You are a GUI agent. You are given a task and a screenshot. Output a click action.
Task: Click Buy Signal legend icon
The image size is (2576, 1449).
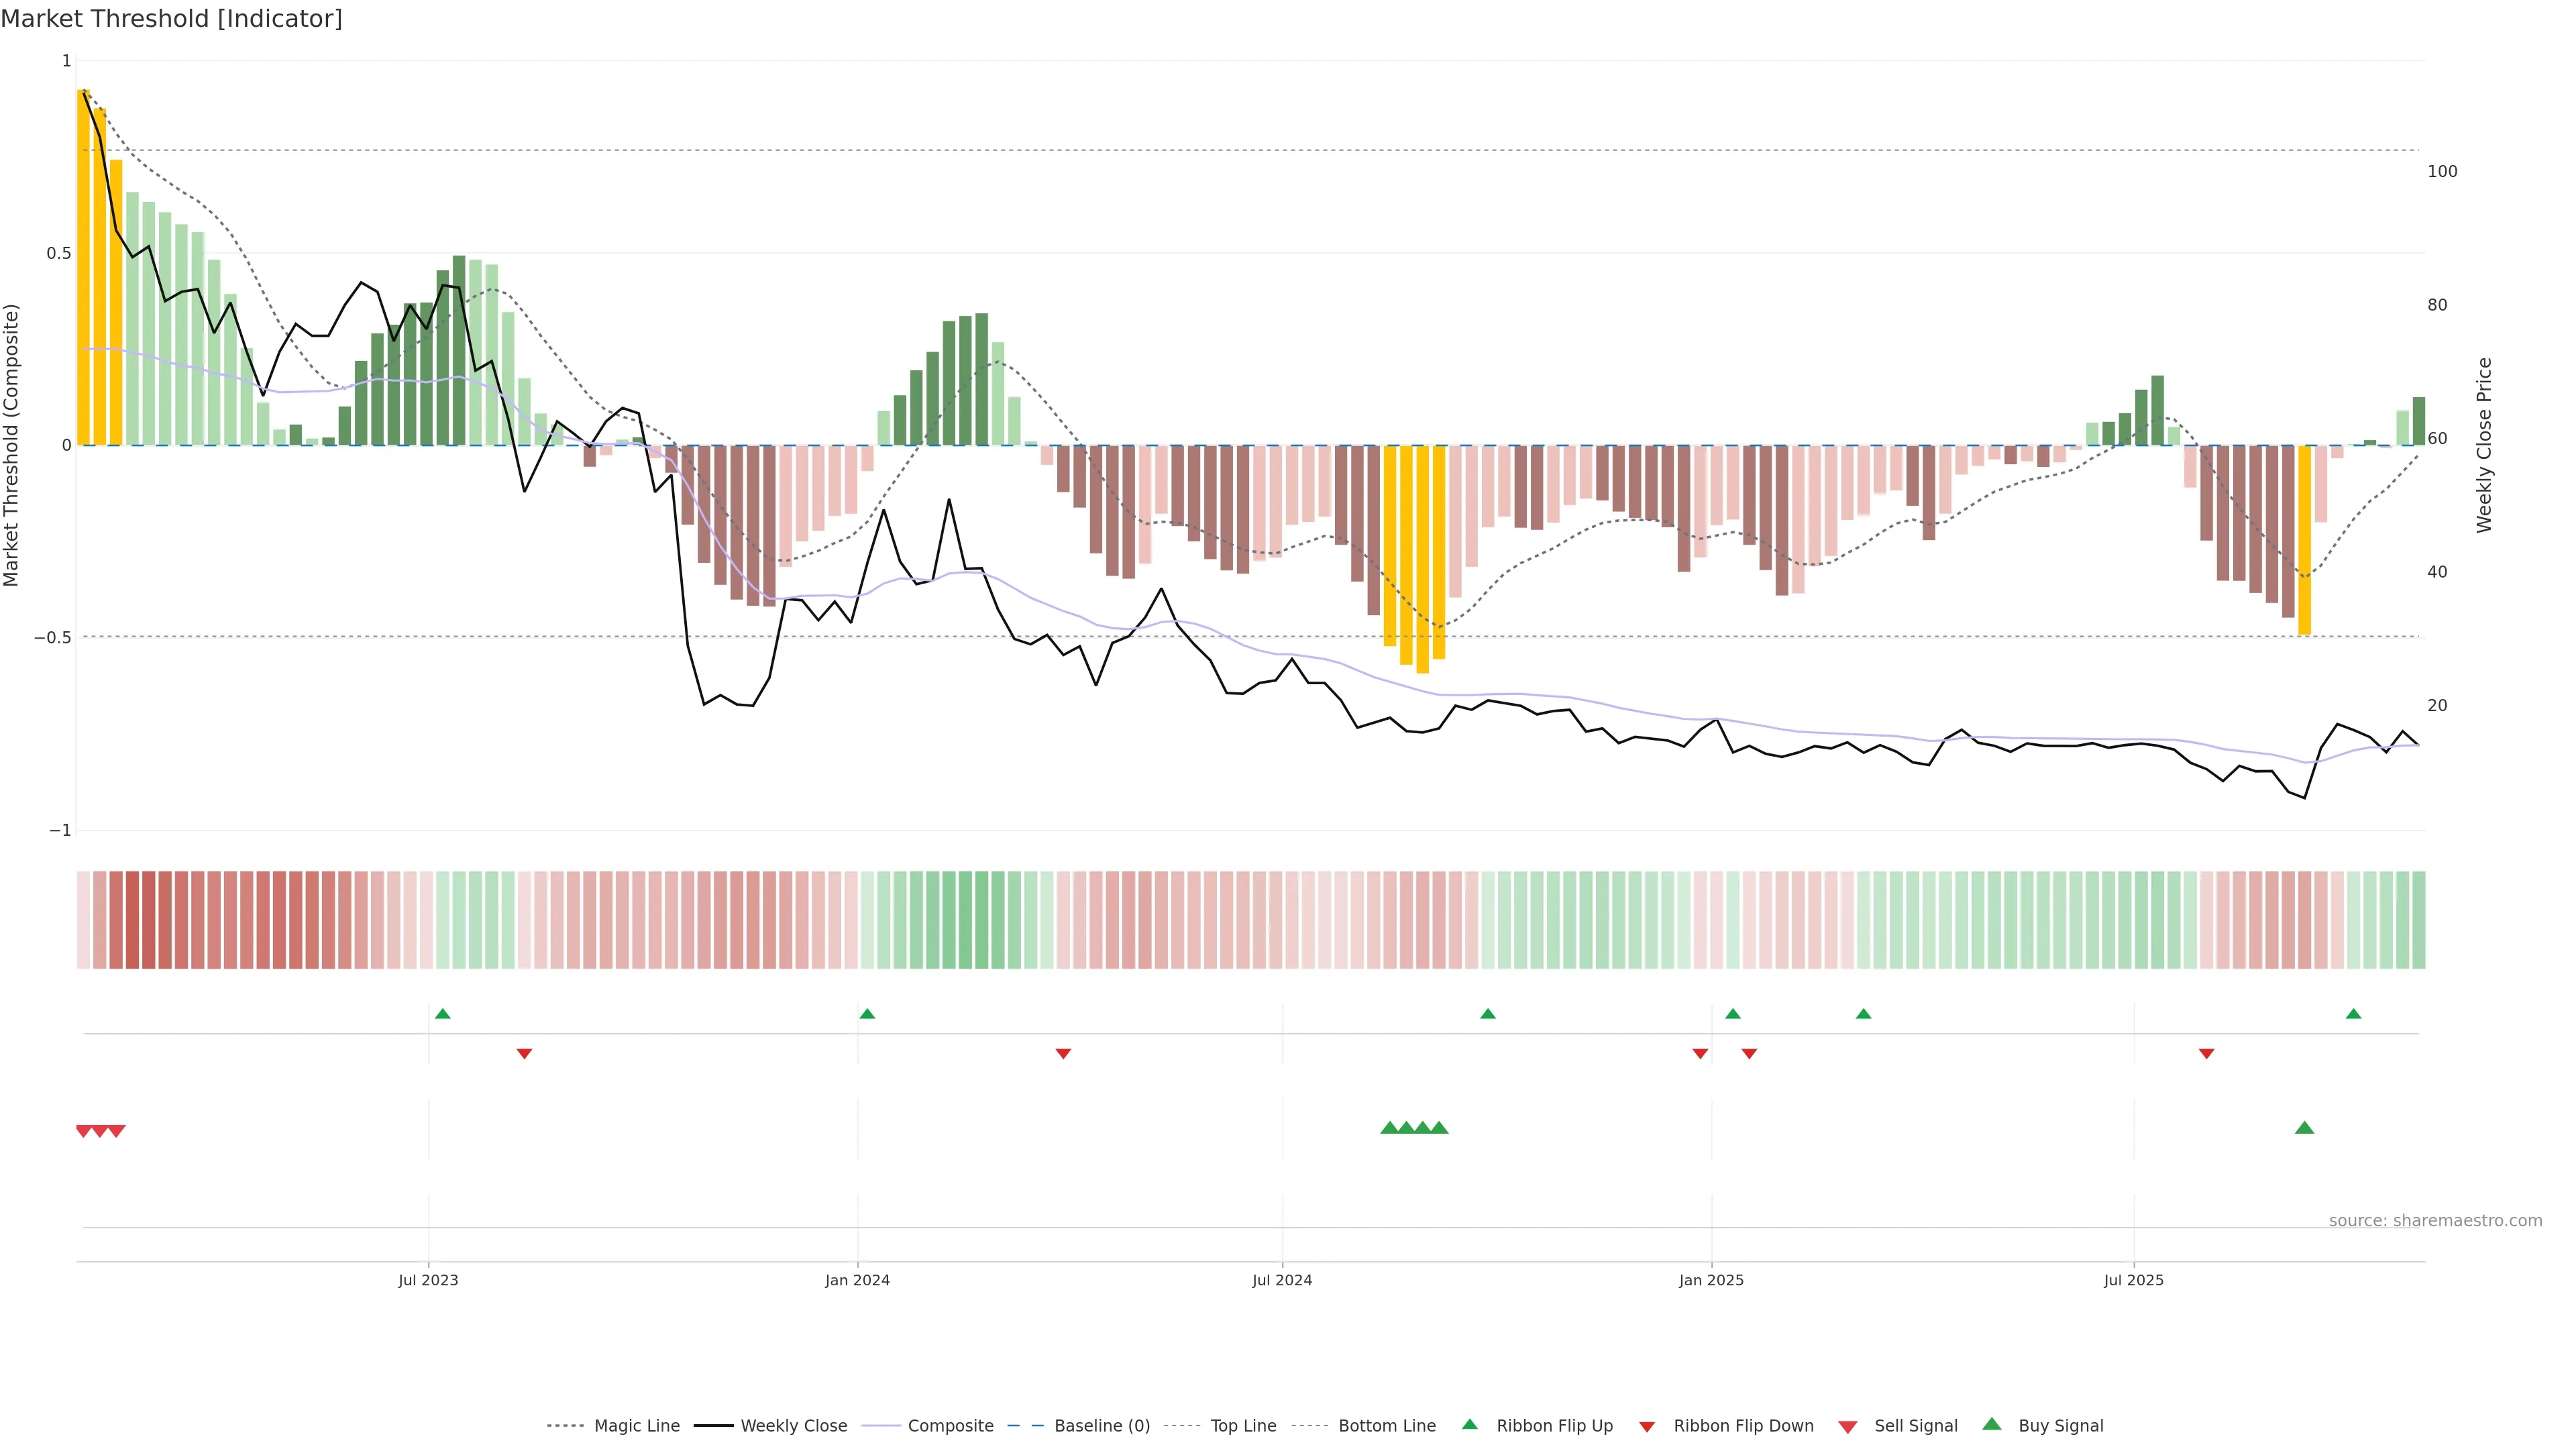click(x=1992, y=1424)
